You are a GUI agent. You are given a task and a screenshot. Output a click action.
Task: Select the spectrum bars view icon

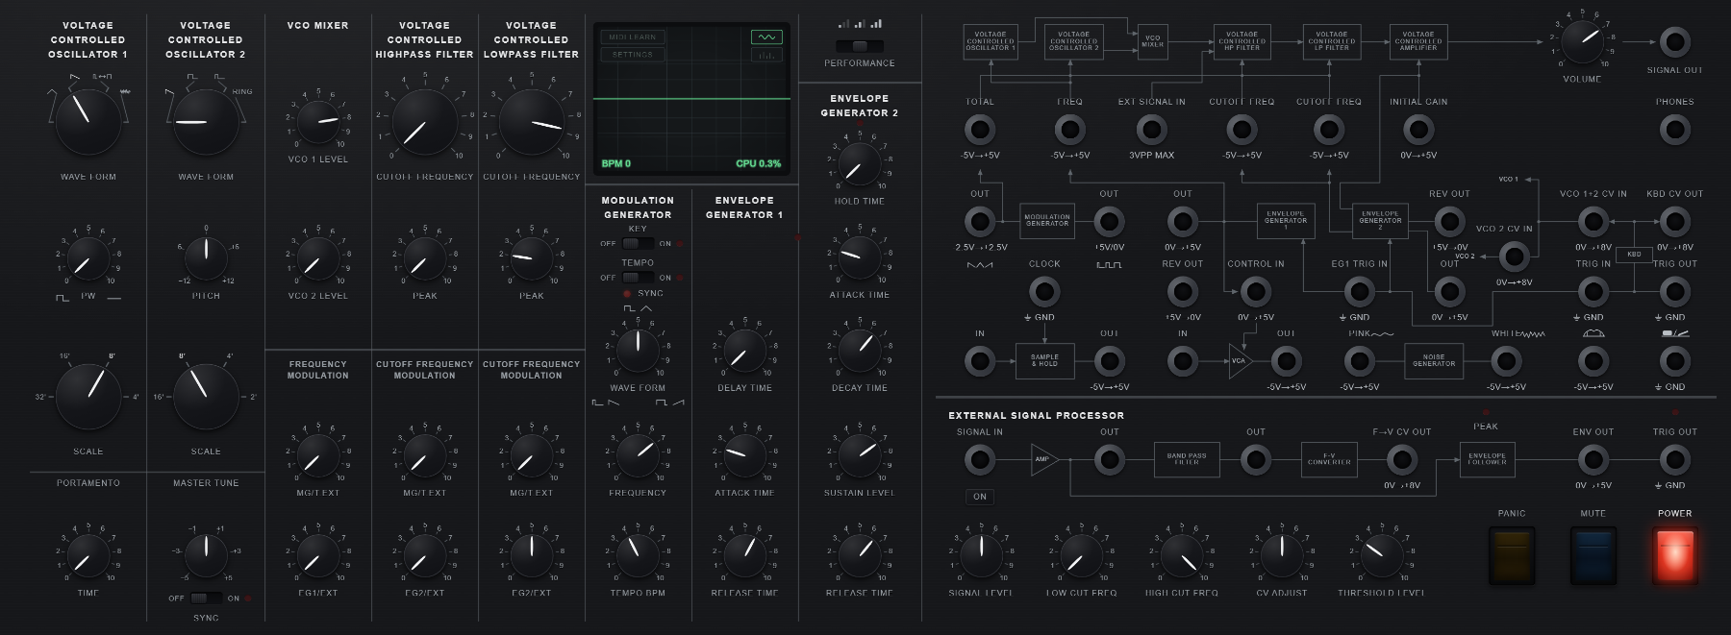(766, 56)
